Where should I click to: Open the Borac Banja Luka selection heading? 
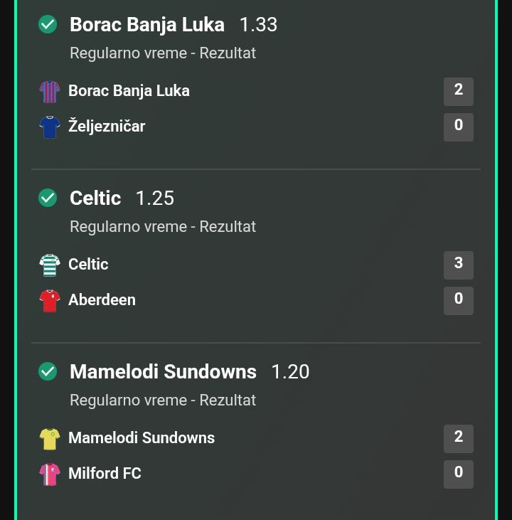coord(147,24)
